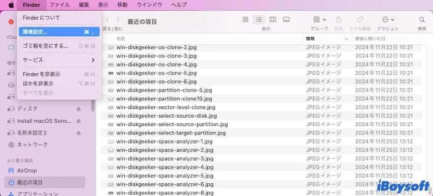Click file icon of win-diskgeeker-os-clone-5.jpg
Viewport: 433px width, 196px height.
click(111, 73)
